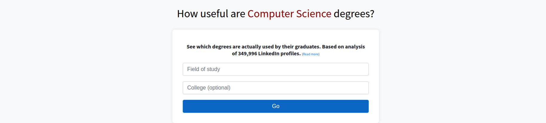Focus the Field of study input
Image resolution: width=546 pixels, height=123 pixels.
tap(276, 69)
